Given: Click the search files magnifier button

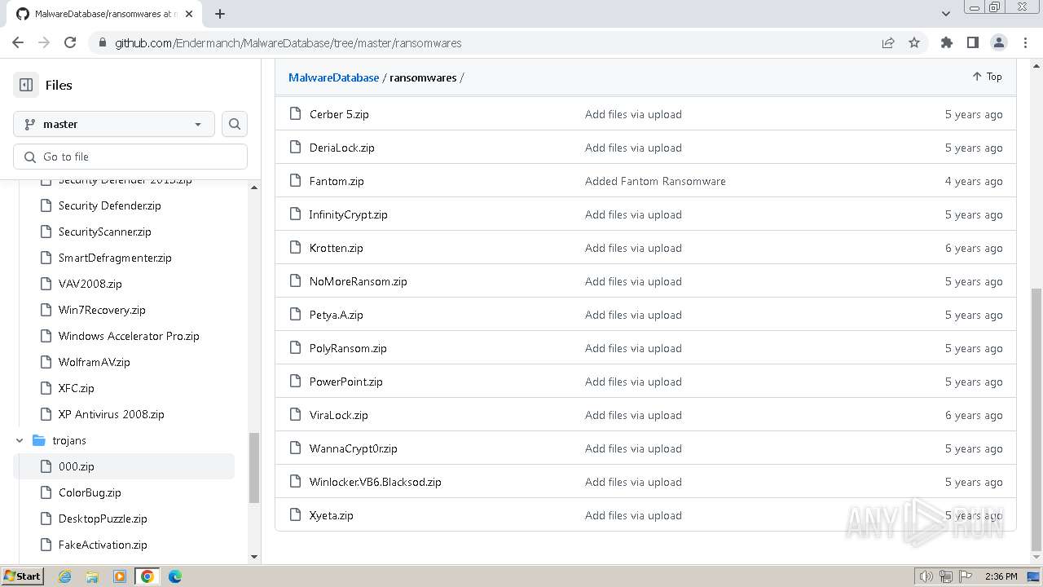Looking at the screenshot, I should [x=235, y=124].
